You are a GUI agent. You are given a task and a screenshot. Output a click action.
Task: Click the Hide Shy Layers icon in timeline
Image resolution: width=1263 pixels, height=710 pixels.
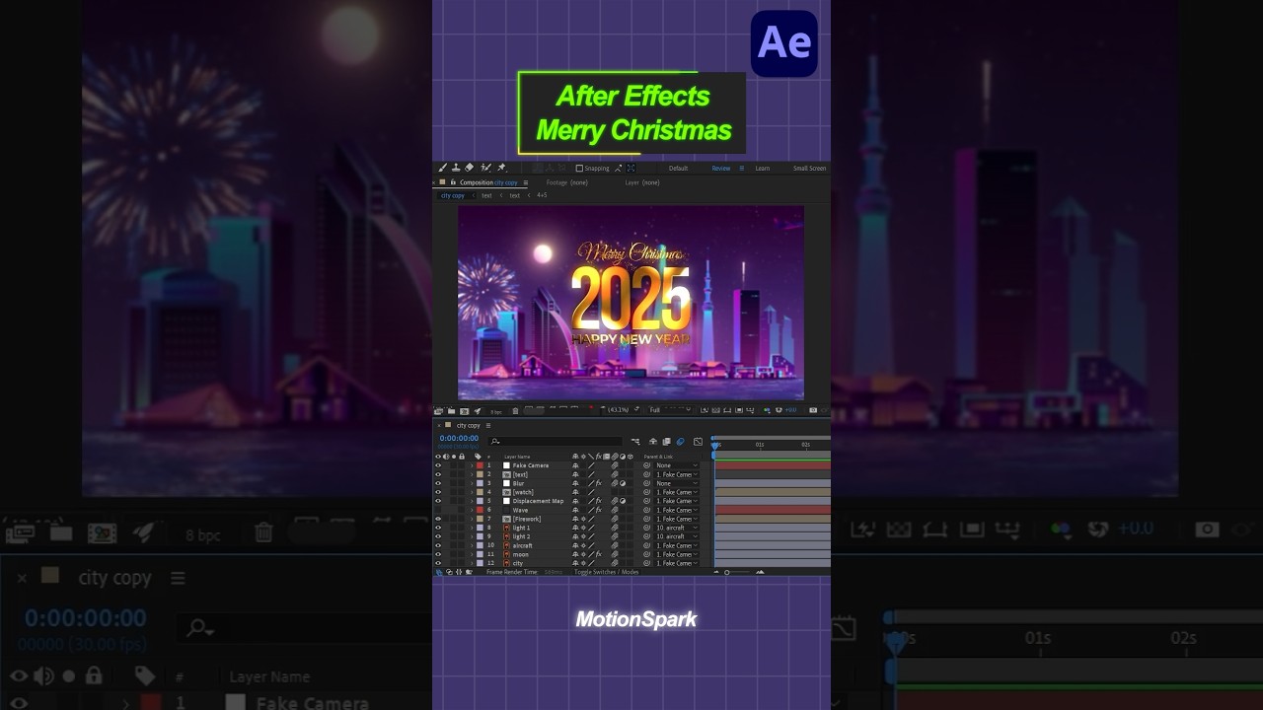tap(653, 442)
